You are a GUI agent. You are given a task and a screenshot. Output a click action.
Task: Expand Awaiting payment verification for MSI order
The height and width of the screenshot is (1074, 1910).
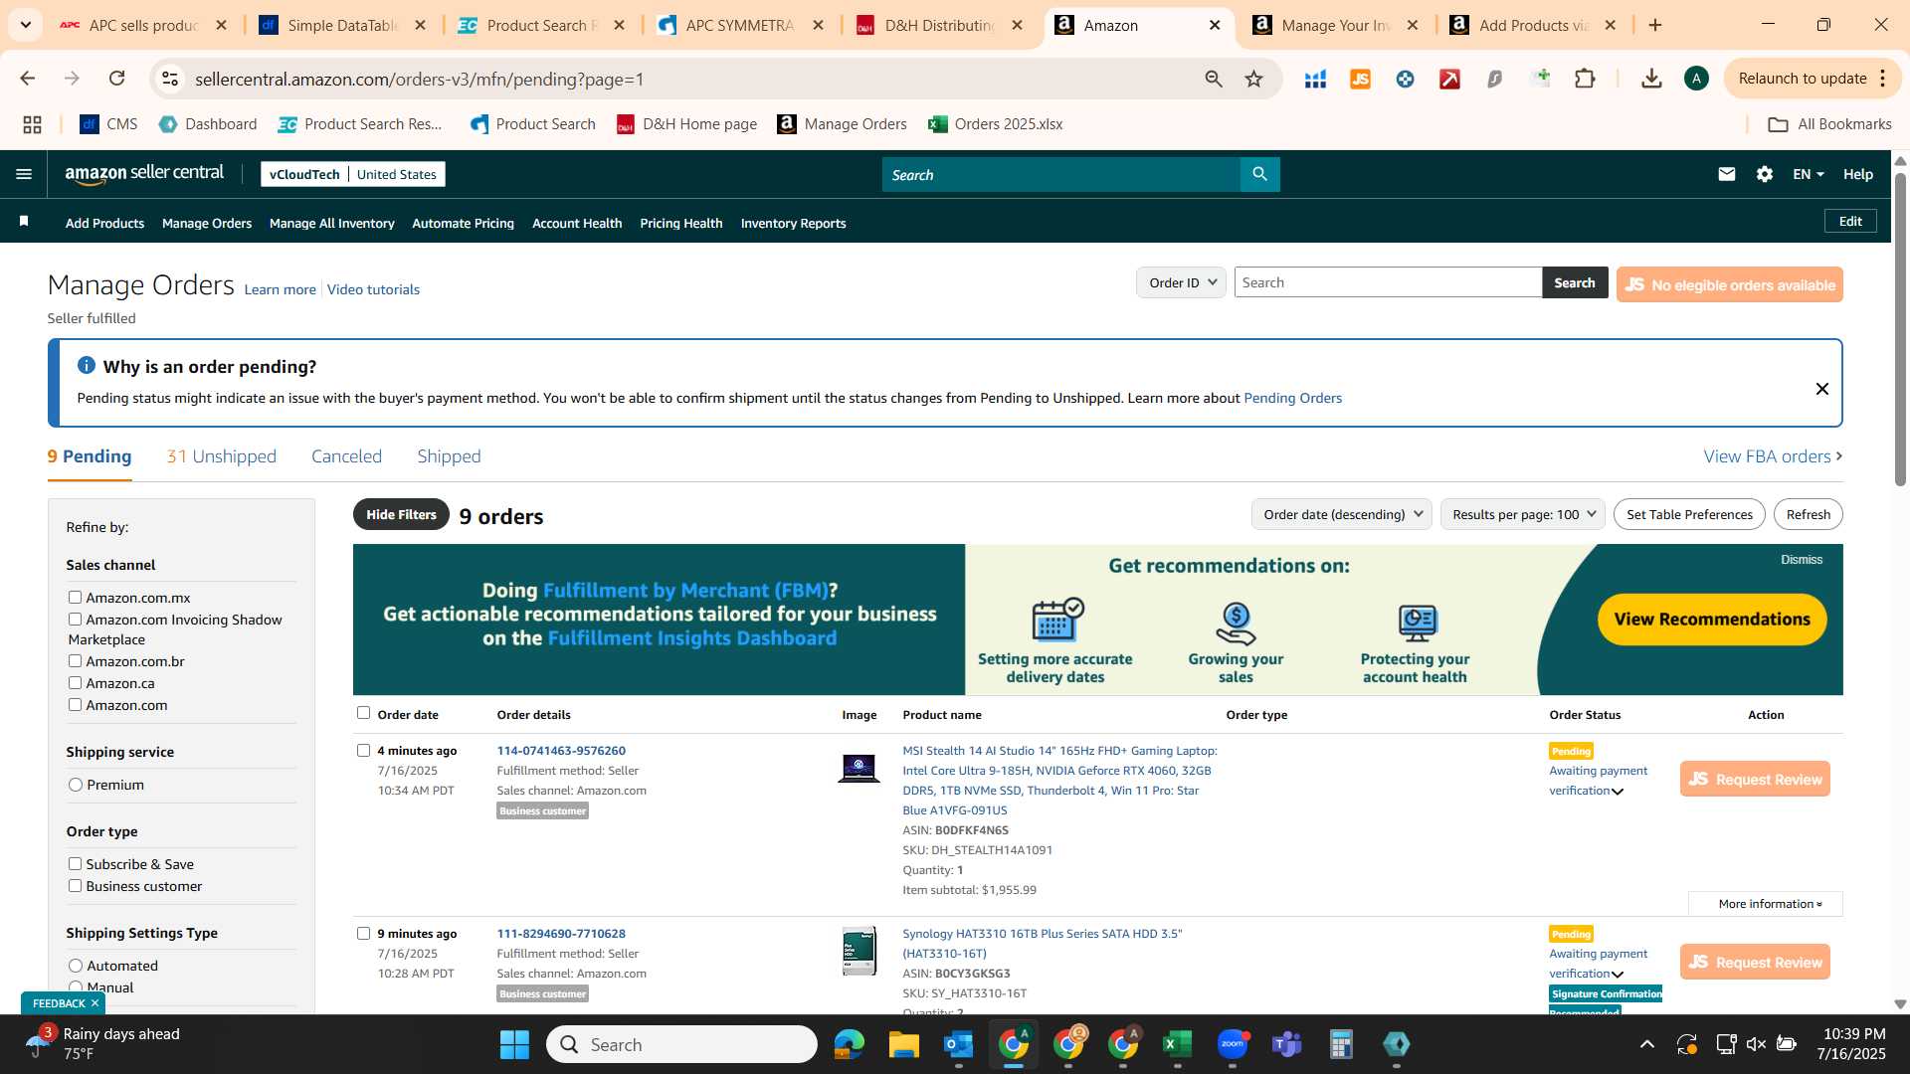(1618, 792)
